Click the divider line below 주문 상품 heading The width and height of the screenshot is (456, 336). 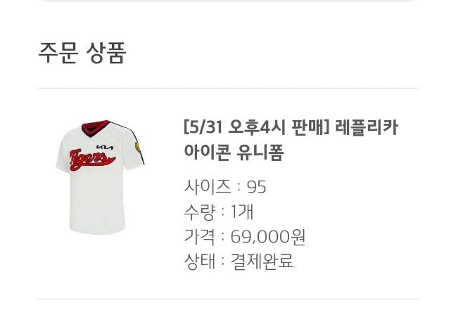[x=228, y=88]
